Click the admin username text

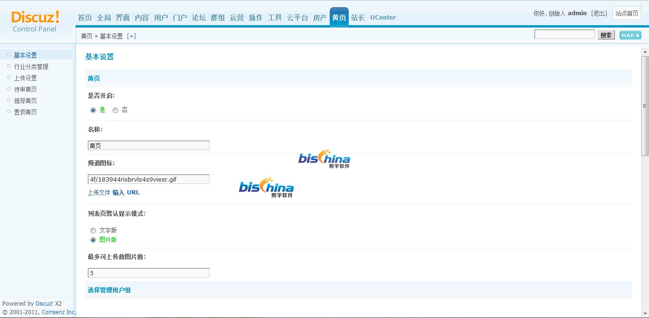point(577,13)
